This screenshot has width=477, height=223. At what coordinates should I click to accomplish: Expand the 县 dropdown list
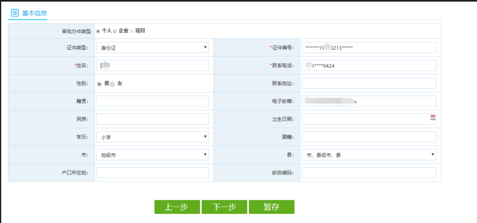tap(369, 155)
